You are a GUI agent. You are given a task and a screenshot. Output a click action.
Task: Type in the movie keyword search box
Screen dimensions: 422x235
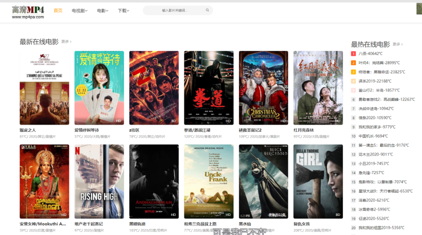pyautogui.click(x=176, y=11)
